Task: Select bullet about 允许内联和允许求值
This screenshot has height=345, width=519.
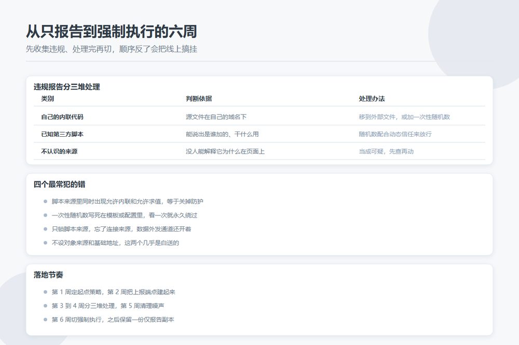Action: point(128,201)
